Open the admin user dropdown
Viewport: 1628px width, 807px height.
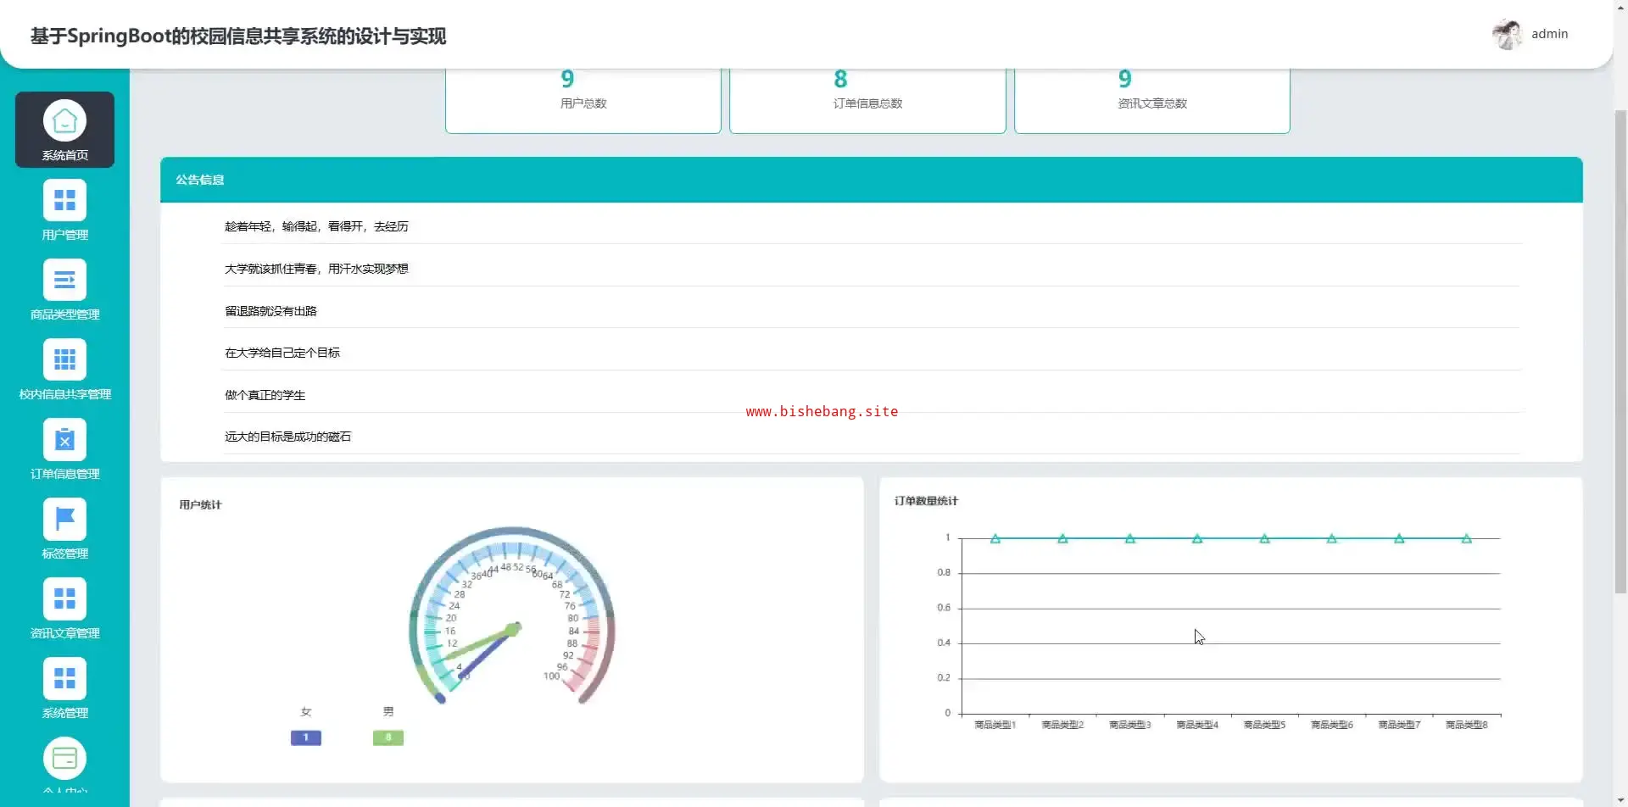pos(1549,34)
